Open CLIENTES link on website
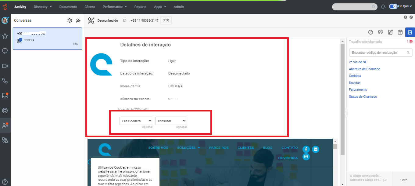Viewport: 415px width, 186px height. [x=245, y=148]
